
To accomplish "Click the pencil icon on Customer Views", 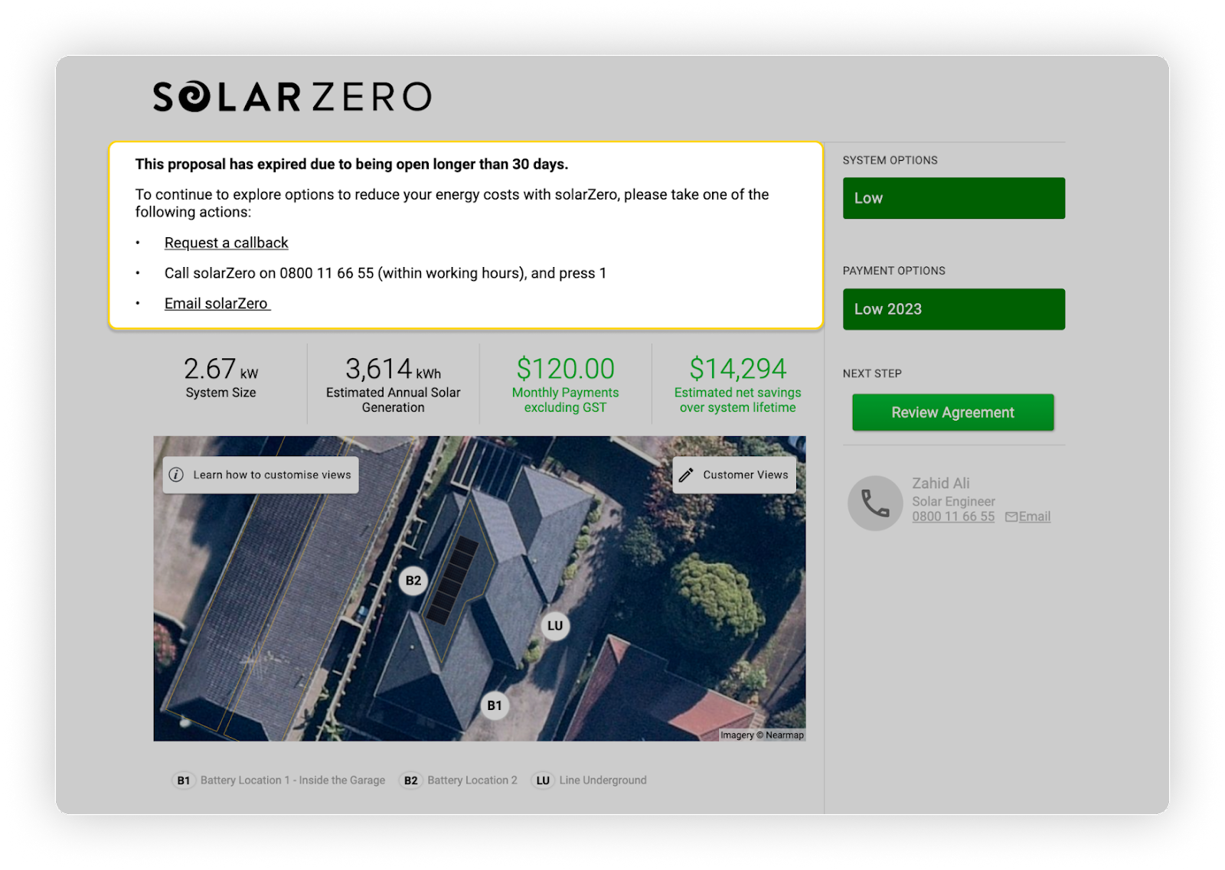I will [686, 474].
